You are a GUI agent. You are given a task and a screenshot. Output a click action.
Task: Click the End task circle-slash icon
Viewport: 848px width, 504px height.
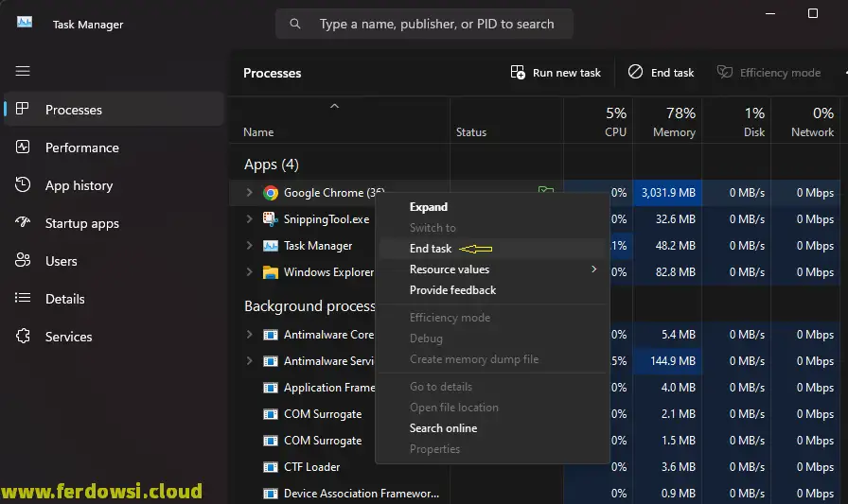pos(635,72)
